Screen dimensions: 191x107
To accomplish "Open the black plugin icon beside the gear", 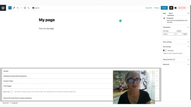I will click(x=175, y=8).
